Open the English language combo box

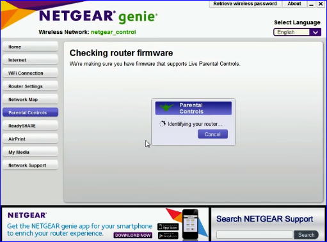tap(297, 32)
